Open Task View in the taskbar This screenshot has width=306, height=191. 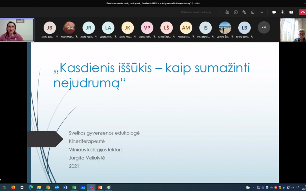pyautogui.click(x=4, y=188)
